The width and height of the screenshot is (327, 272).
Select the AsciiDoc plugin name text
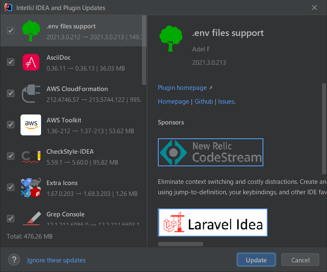point(58,58)
